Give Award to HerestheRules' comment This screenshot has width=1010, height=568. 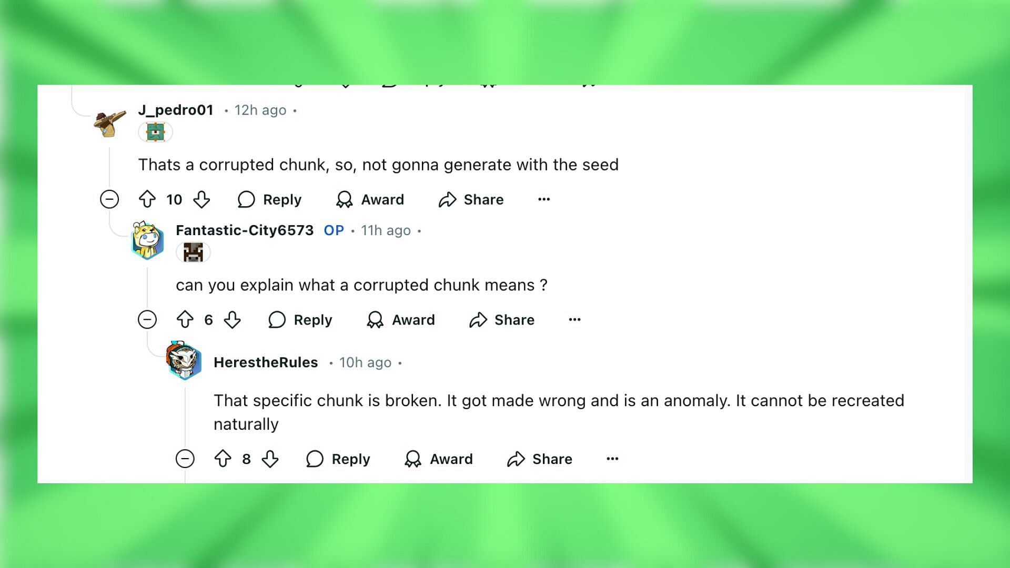(439, 459)
